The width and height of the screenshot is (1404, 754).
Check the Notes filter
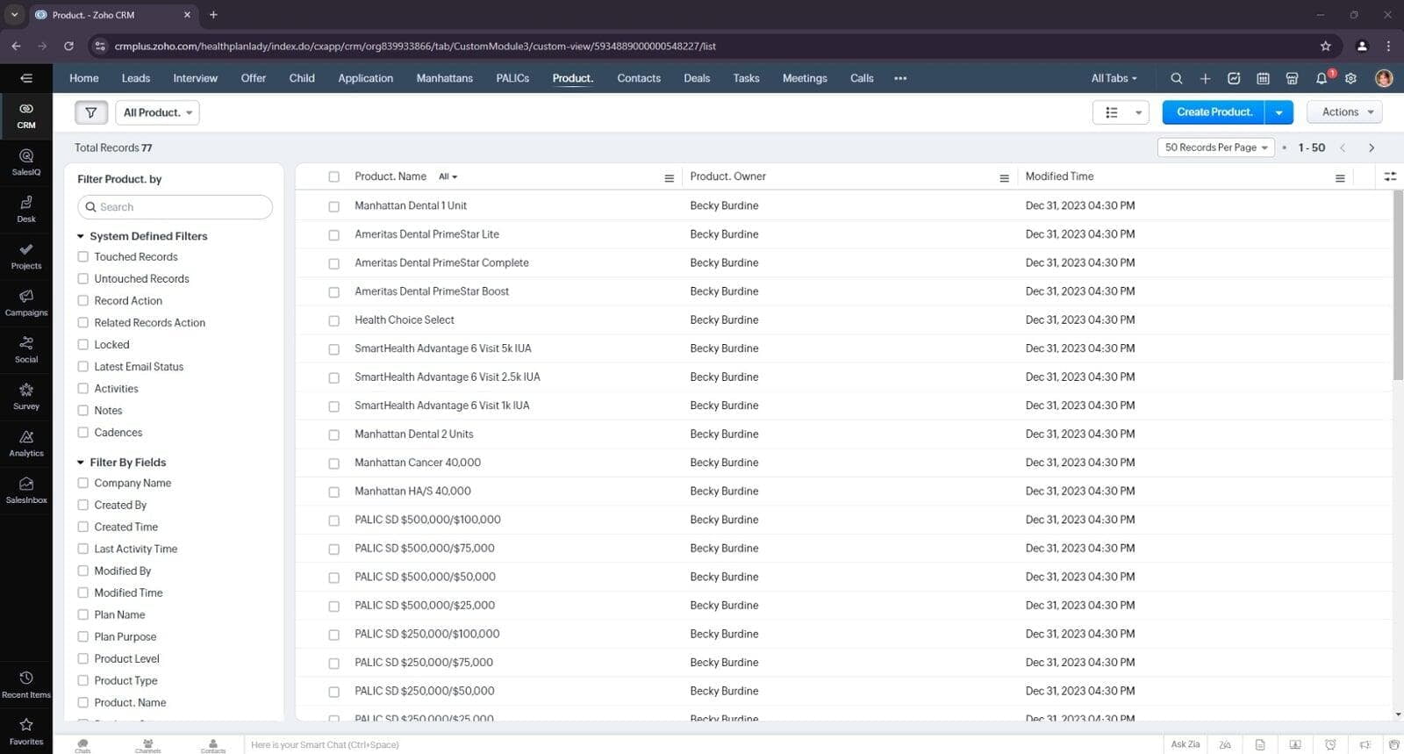click(83, 411)
